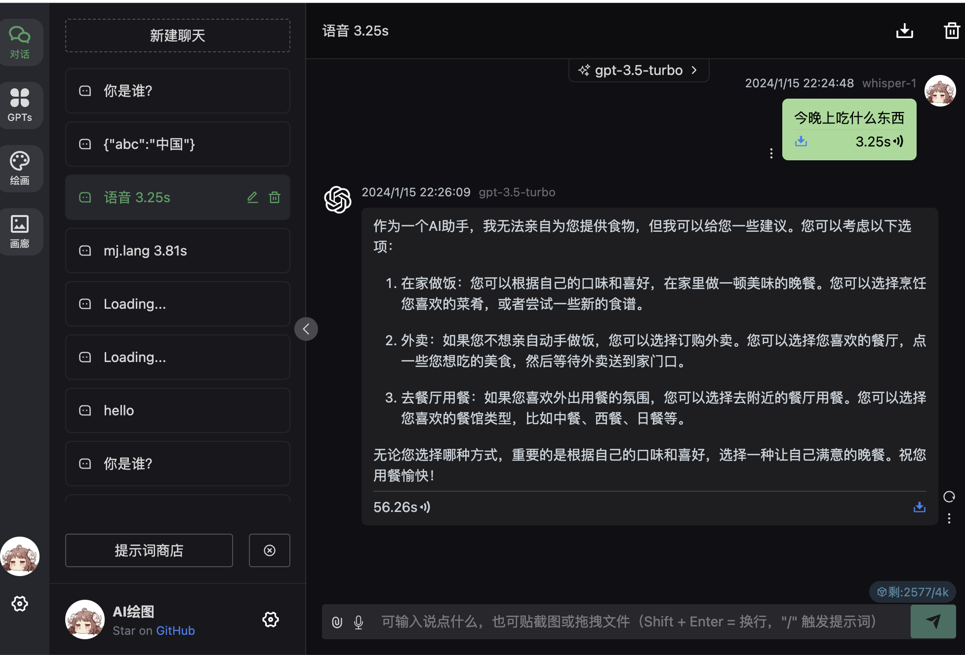Open the 画廊 gallery section
Viewport: 965px width, 655px height.
click(20, 231)
